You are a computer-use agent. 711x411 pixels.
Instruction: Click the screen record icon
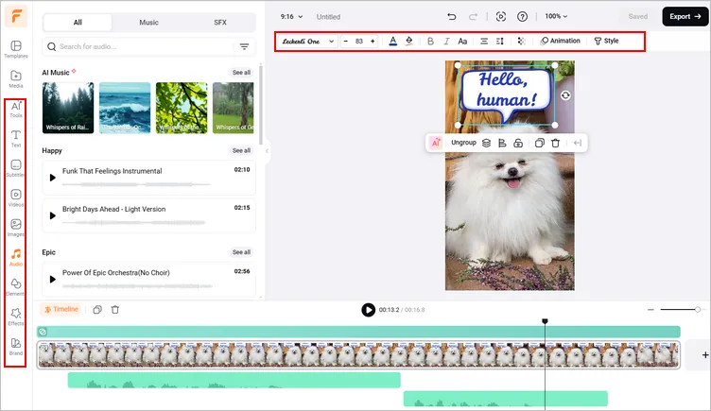(x=501, y=17)
